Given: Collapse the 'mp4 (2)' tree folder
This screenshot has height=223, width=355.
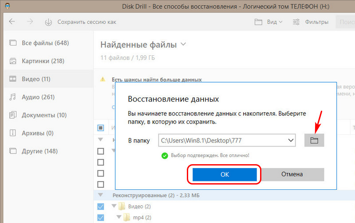Looking at the screenshot, I should 118,217.
